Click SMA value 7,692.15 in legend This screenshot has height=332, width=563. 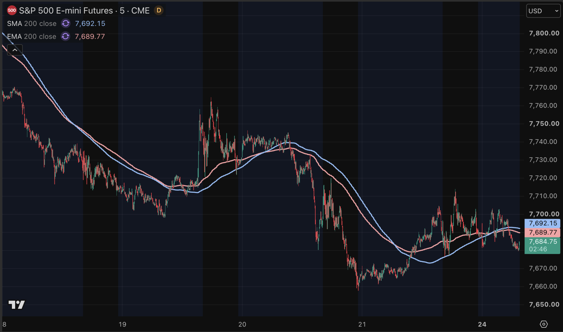click(90, 24)
